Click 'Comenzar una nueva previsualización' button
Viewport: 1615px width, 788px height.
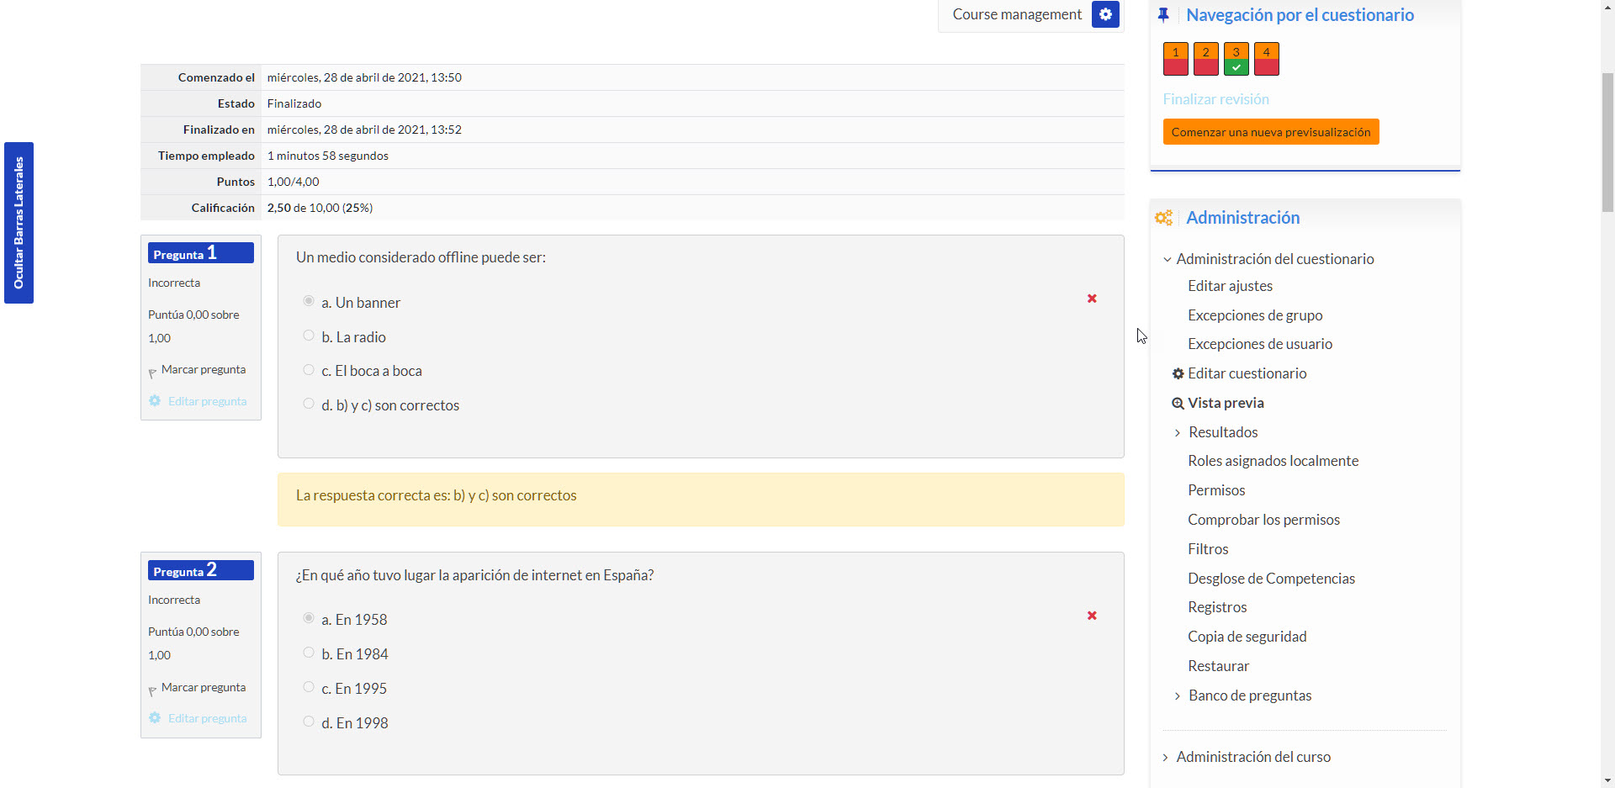click(1270, 132)
